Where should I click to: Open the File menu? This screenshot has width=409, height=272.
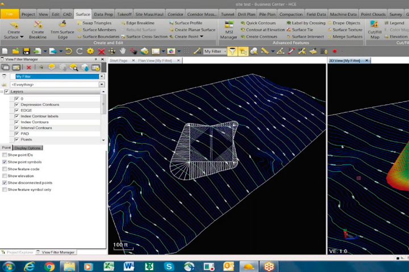pyautogui.click(x=10, y=14)
